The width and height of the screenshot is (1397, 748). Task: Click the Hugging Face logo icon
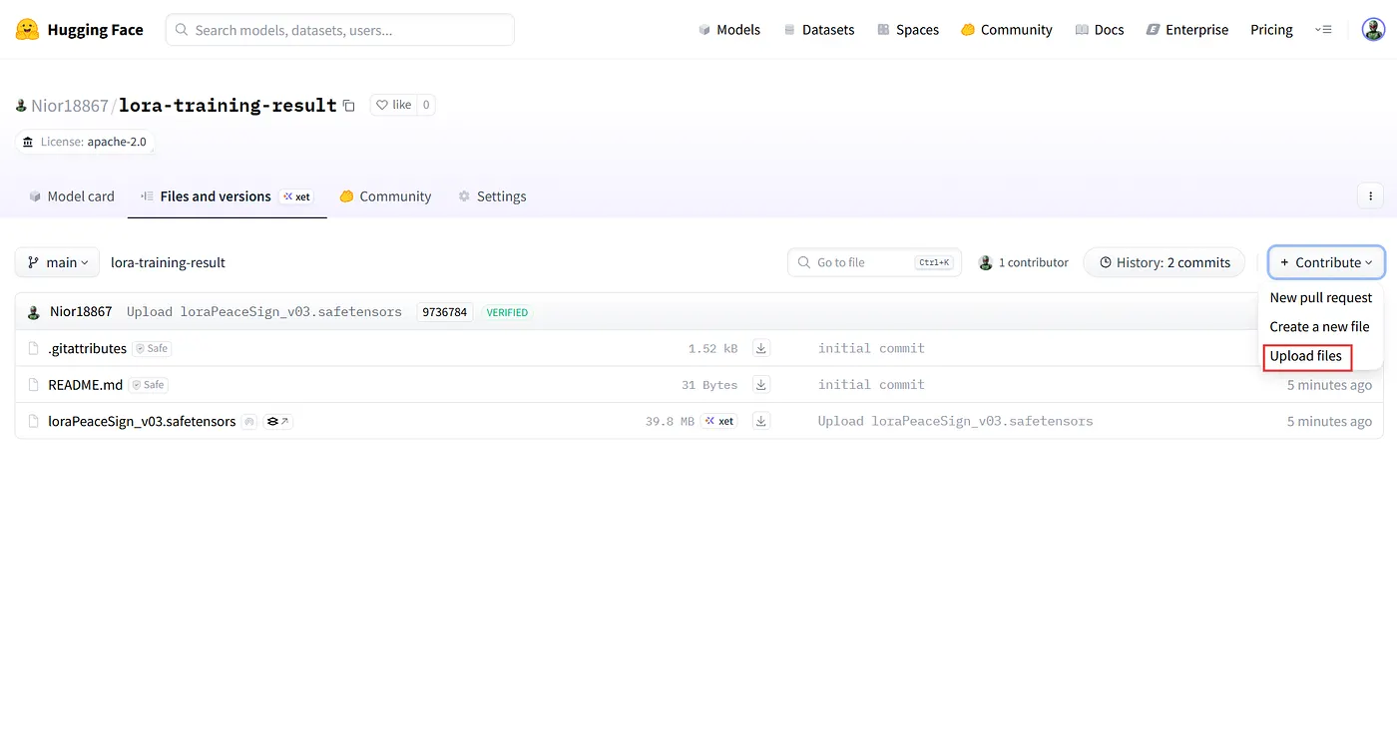coord(28,30)
